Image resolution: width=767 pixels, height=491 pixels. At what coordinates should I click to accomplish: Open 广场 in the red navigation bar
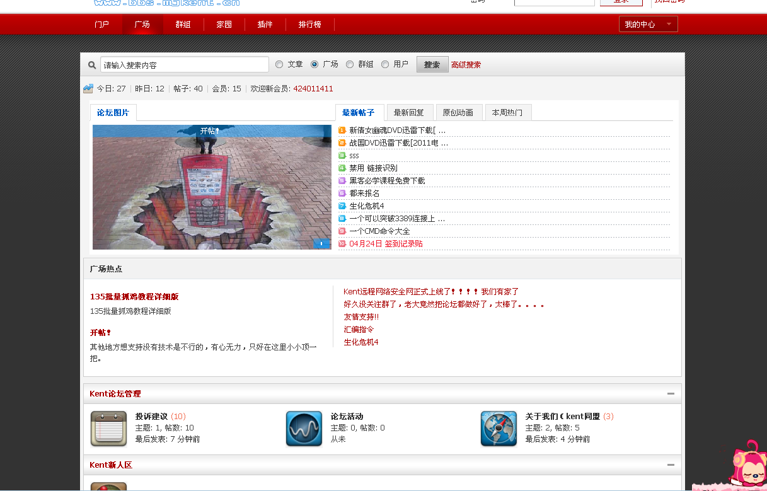[142, 25]
